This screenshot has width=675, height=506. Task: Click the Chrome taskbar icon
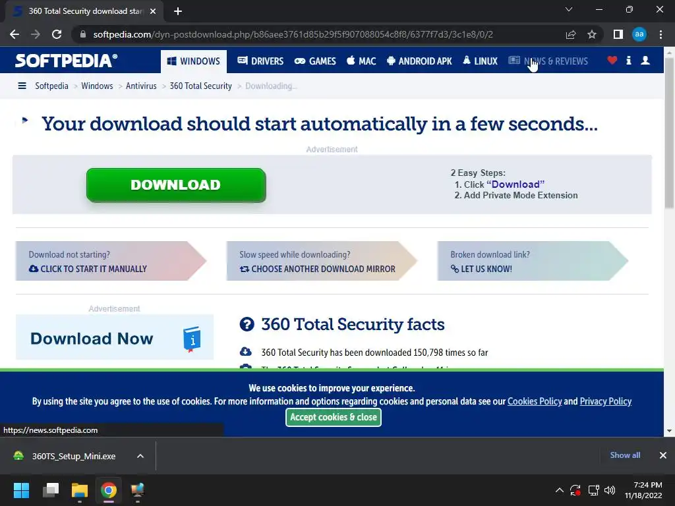pyautogui.click(x=109, y=490)
